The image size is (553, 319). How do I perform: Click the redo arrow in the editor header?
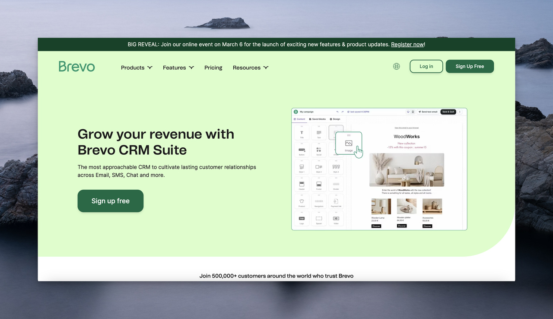(x=343, y=112)
